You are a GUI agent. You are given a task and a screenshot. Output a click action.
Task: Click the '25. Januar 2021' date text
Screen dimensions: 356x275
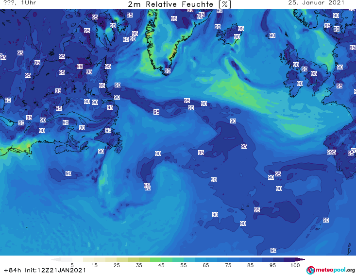pos(316,3)
